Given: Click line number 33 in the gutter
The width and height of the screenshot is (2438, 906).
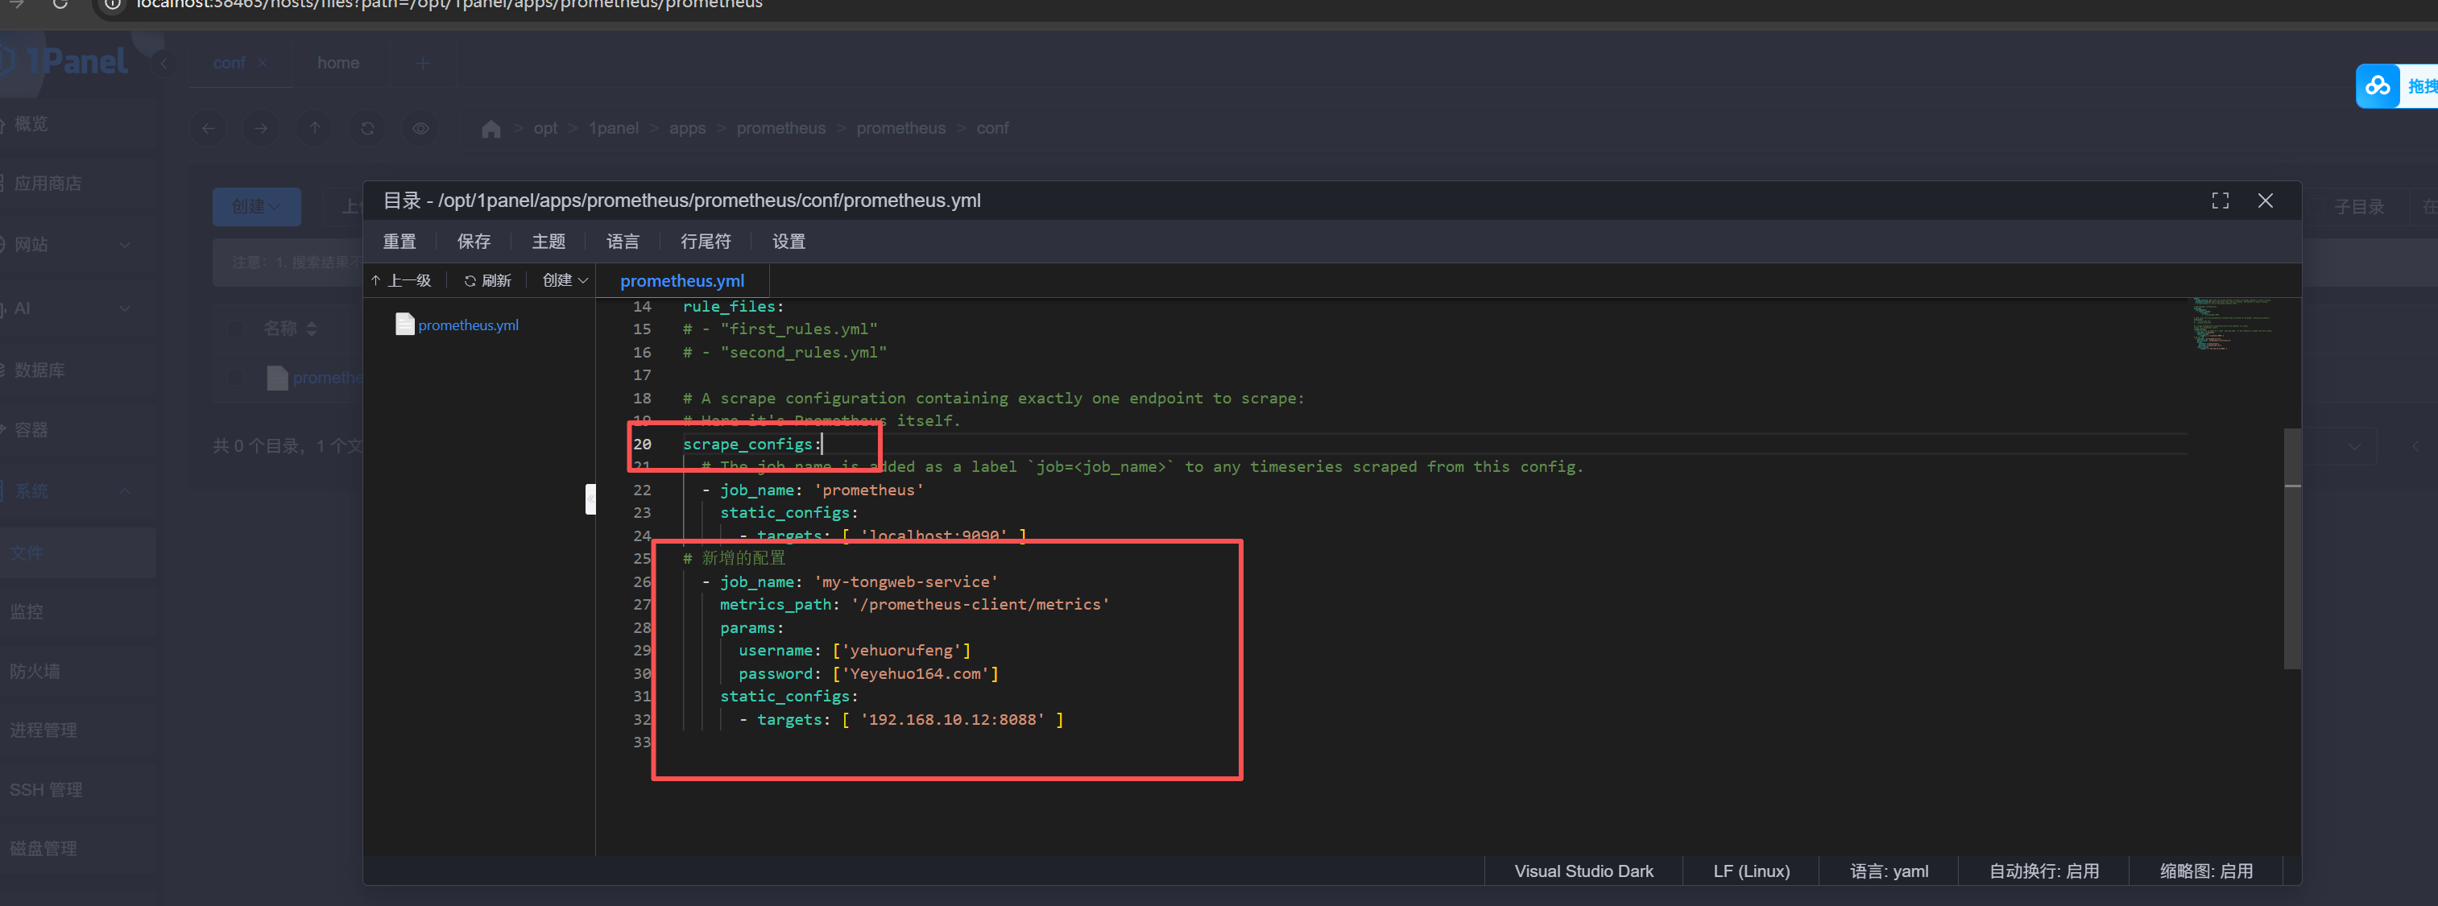Looking at the screenshot, I should coord(642,743).
